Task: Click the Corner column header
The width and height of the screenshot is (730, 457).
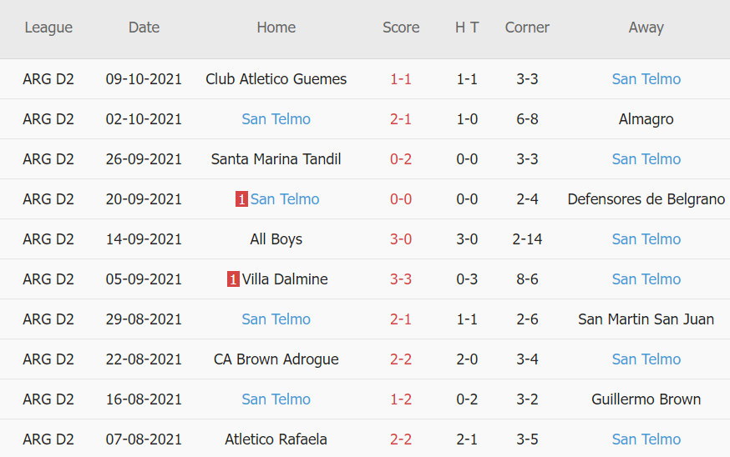Action: click(527, 28)
